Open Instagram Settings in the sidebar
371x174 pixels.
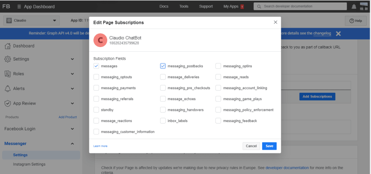tap(29, 164)
